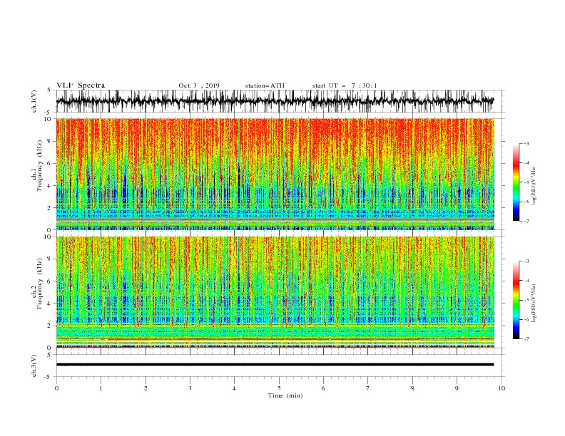Select the "start UT = 7 :30: 1" text
Viewport: 565px width, 436px height.
click(345, 85)
